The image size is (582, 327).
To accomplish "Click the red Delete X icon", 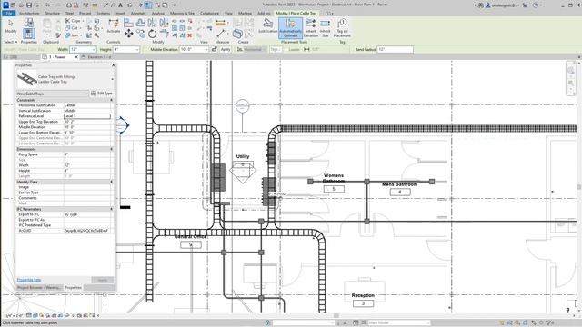I will [x=190, y=35].
